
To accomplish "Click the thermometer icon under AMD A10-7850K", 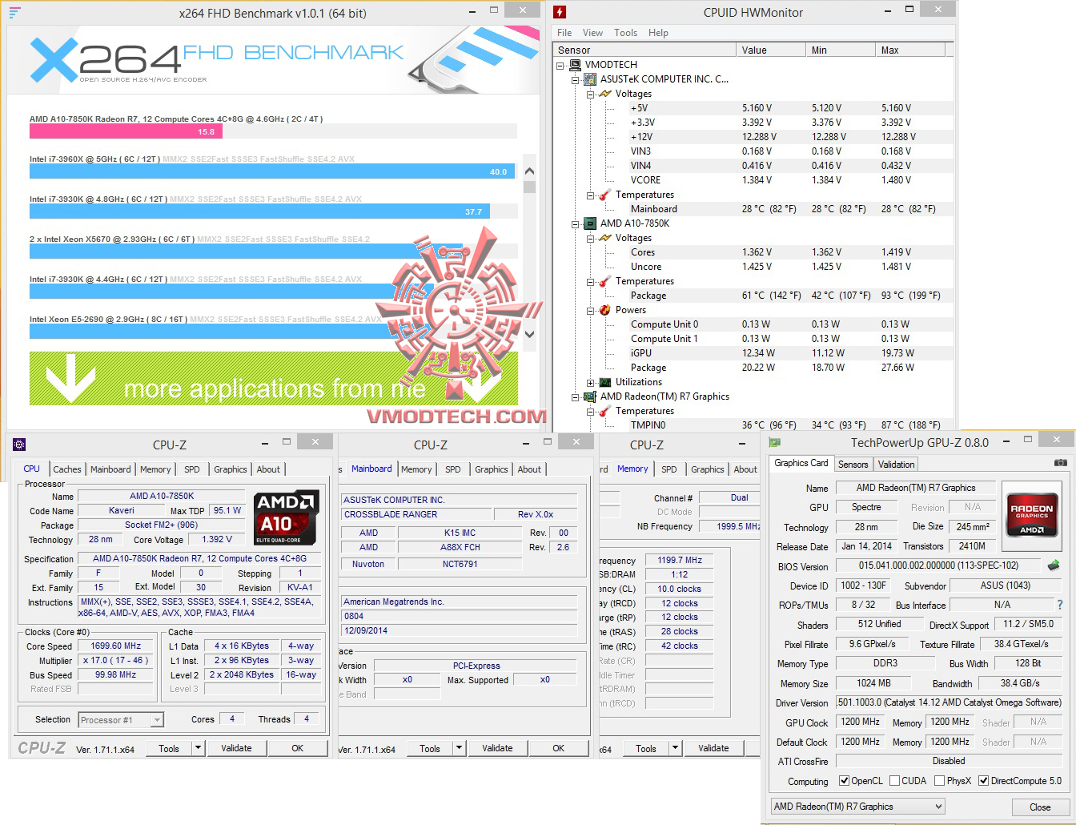I will click(x=605, y=281).
